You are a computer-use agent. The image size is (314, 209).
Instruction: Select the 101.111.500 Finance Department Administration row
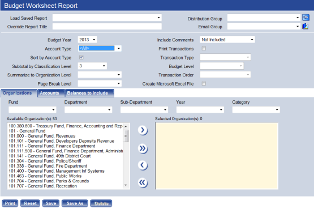[x=65, y=151]
